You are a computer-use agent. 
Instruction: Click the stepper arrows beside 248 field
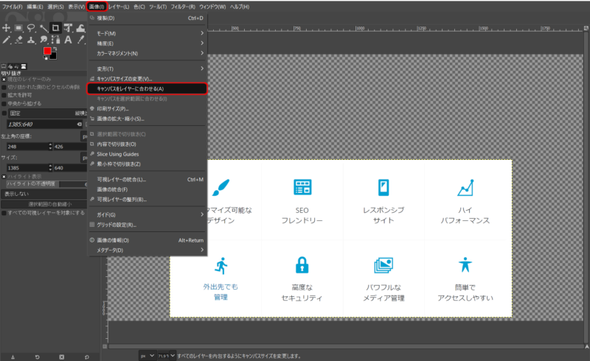pyautogui.click(x=50, y=147)
